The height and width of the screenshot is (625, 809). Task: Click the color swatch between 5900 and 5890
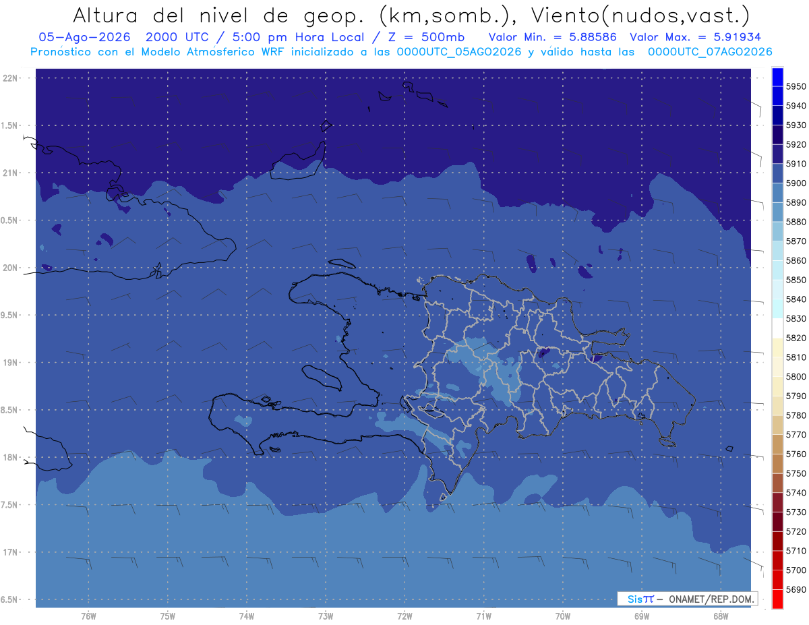(x=777, y=193)
